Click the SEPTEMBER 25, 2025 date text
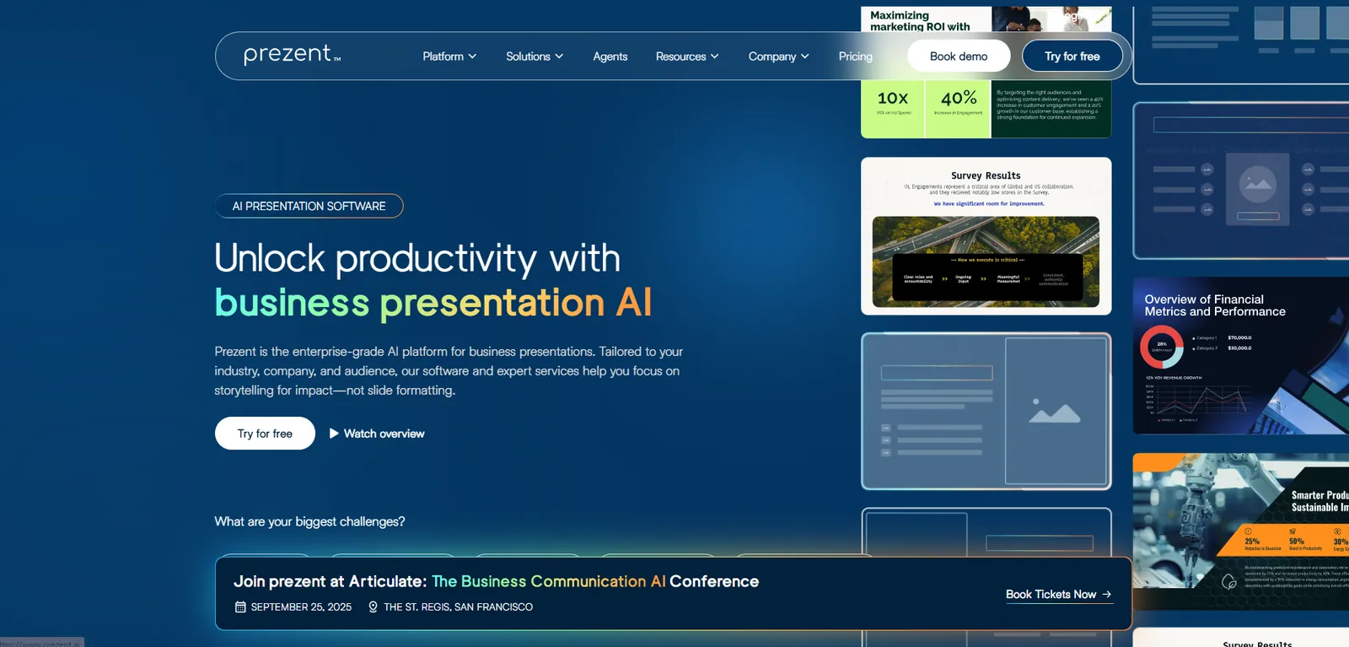Screen dimensions: 1349x647 tap(301, 607)
